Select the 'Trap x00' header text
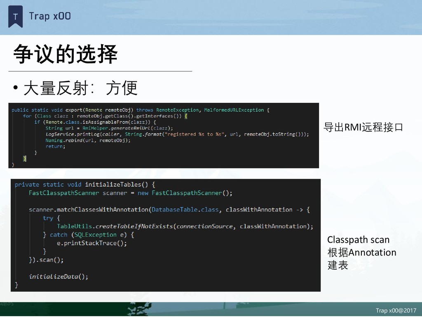 pyautogui.click(x=50, y=16)
